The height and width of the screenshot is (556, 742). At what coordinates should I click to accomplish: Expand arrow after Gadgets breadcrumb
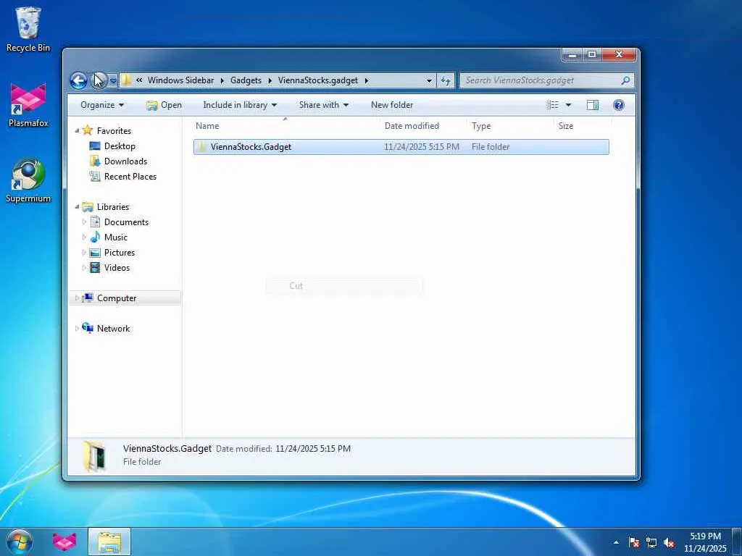tap(270, 81)
